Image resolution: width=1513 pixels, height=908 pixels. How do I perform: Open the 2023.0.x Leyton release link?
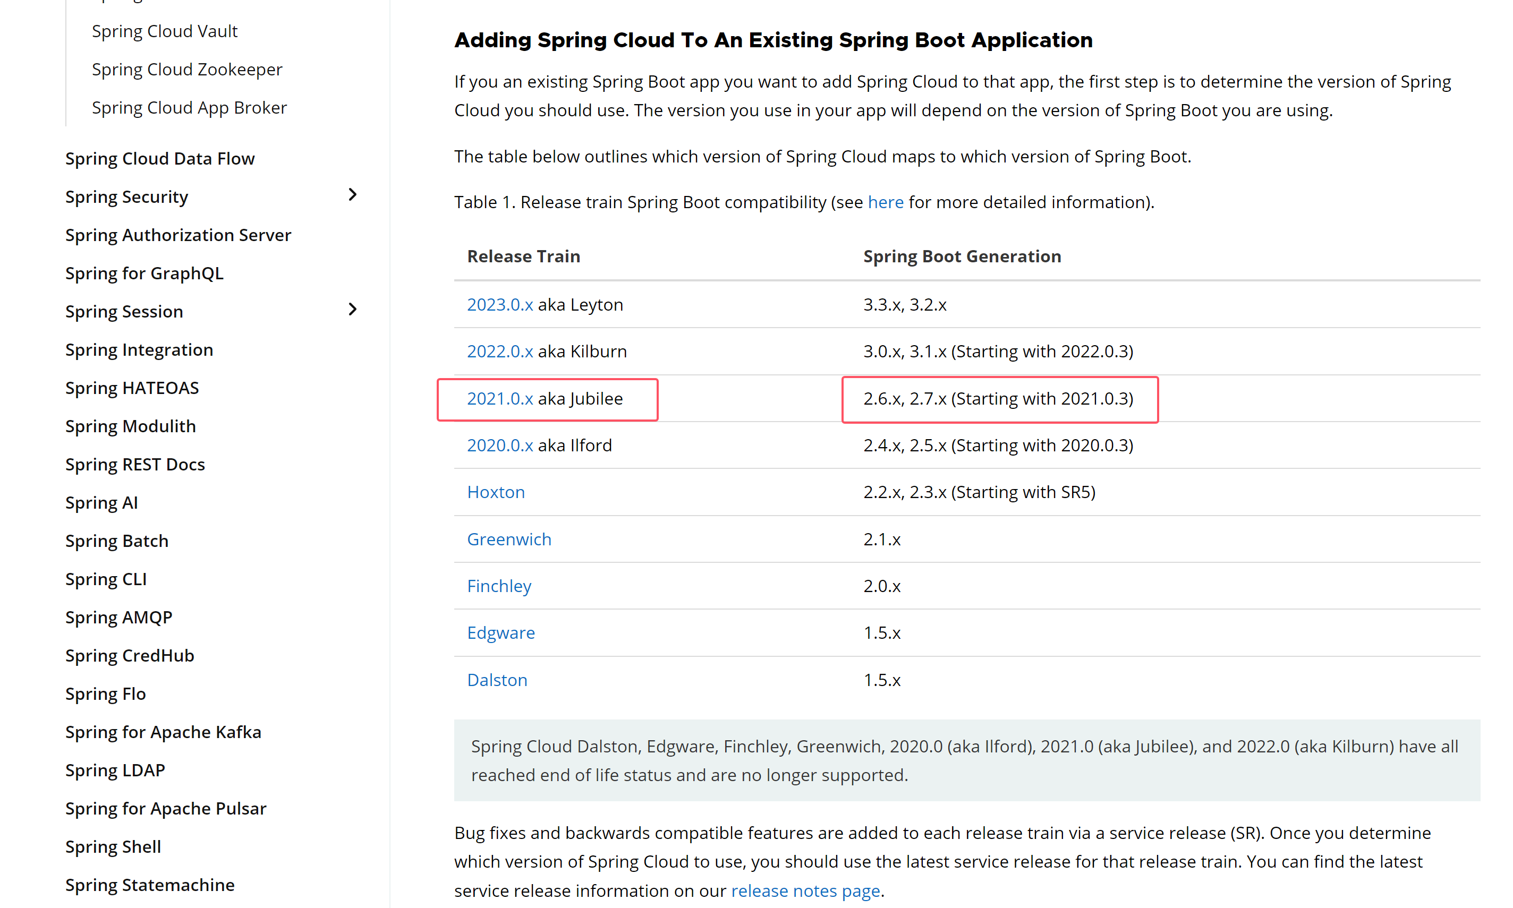coord(499,305)
